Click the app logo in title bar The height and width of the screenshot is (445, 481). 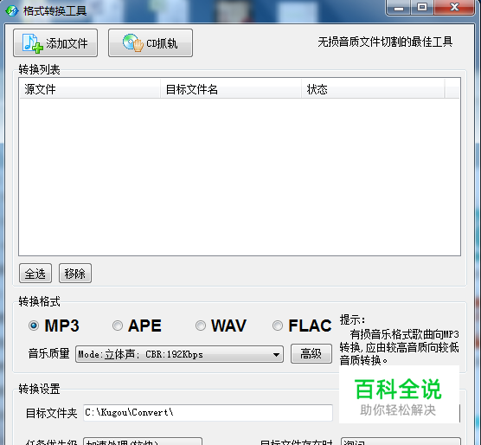12,10
